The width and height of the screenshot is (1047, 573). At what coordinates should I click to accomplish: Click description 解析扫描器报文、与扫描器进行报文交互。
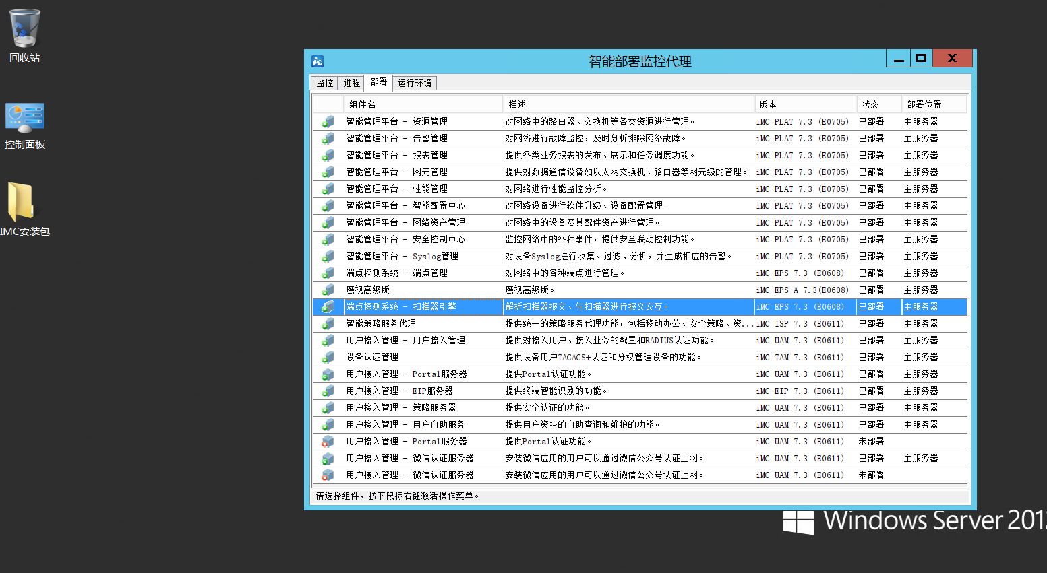pos(587,307)
